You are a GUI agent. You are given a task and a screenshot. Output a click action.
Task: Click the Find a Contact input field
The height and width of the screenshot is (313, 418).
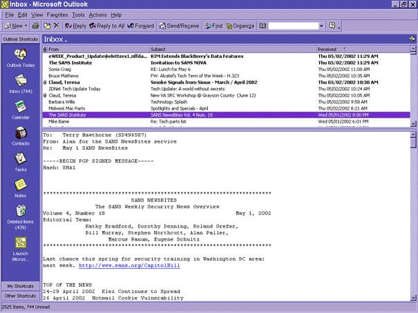[294, 26]
